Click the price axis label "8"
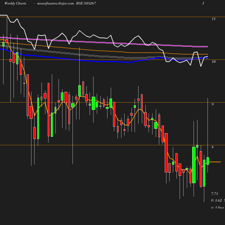This screenshot has width=225, height=225. click(212, 147)
